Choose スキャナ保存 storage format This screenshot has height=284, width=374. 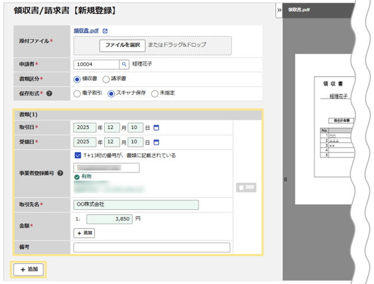click(x=111, y=93)
